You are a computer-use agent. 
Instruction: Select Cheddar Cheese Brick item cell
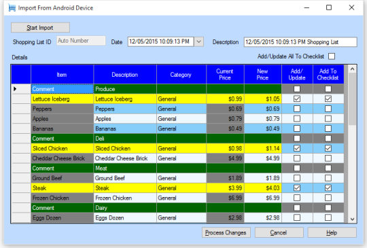click(62, 158)
